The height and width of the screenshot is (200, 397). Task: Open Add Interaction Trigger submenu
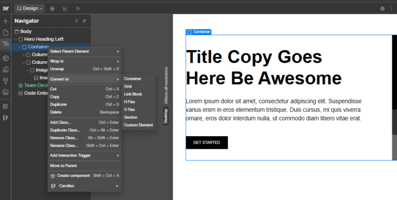click(85, 156)
